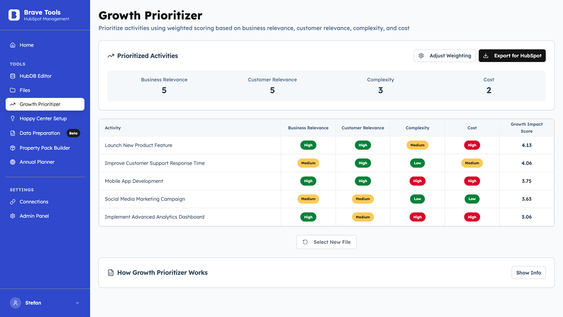Open Connections under Settings
Image resolution: width=563 pixels, height=317 pixels.
pos(34,201)
